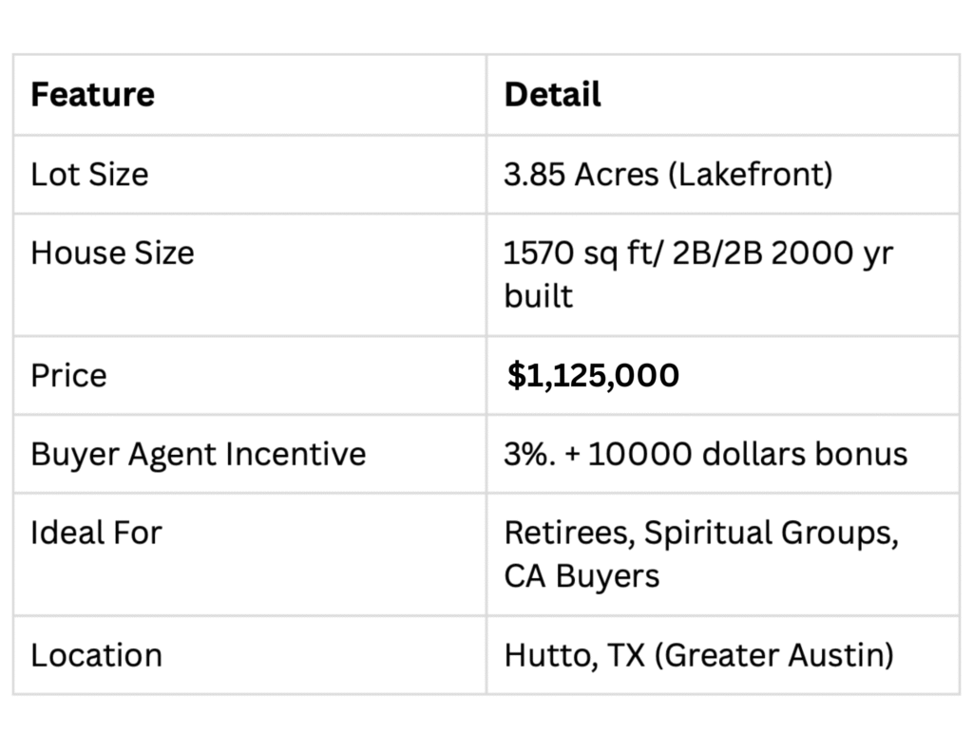This screenshot has height=751, width=973.
Task: Select the House Size label cell
Action: [x=250, y=274]
